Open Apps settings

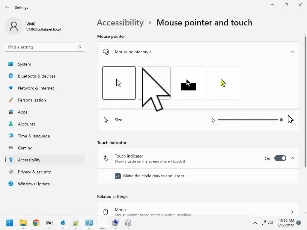(x=45, y=112)
